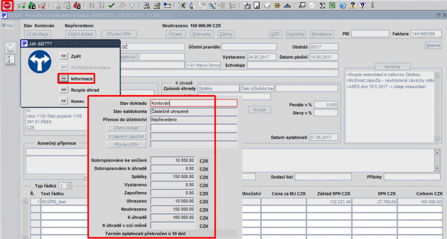Viewport: 447px width, 239px height.
Task: Click the ÚKOLY checklist sidebar icon
Action: pyautogui.click(x=11, y=60)
